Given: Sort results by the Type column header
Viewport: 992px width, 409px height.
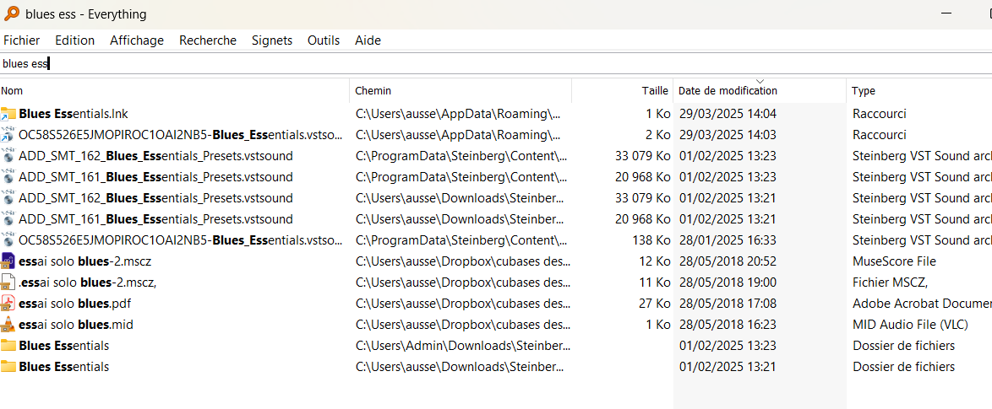Looking at the screenshot, I should pos(919,91).
